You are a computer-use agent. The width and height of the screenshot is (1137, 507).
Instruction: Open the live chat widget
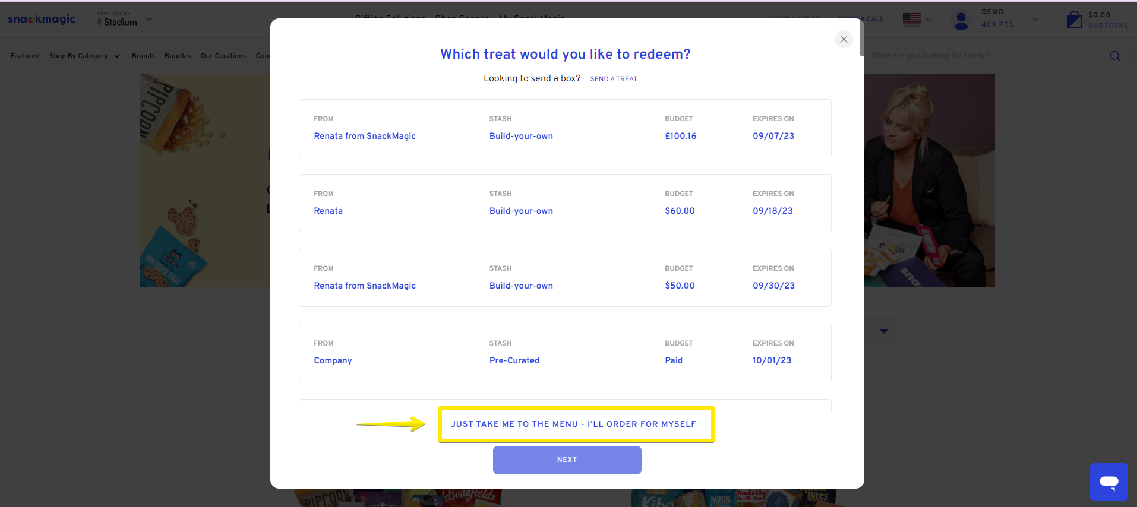click(1109, 481)
